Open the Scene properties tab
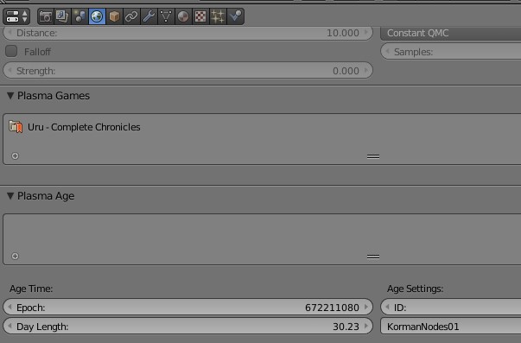This screenshot has height=343, width=521. click(79, 16)
